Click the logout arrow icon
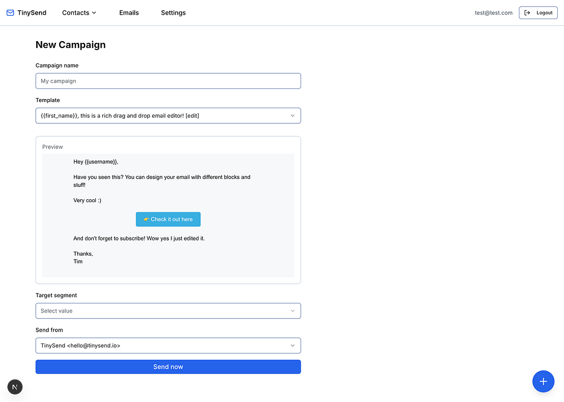 pyautogui.click(x=527, y=13)
